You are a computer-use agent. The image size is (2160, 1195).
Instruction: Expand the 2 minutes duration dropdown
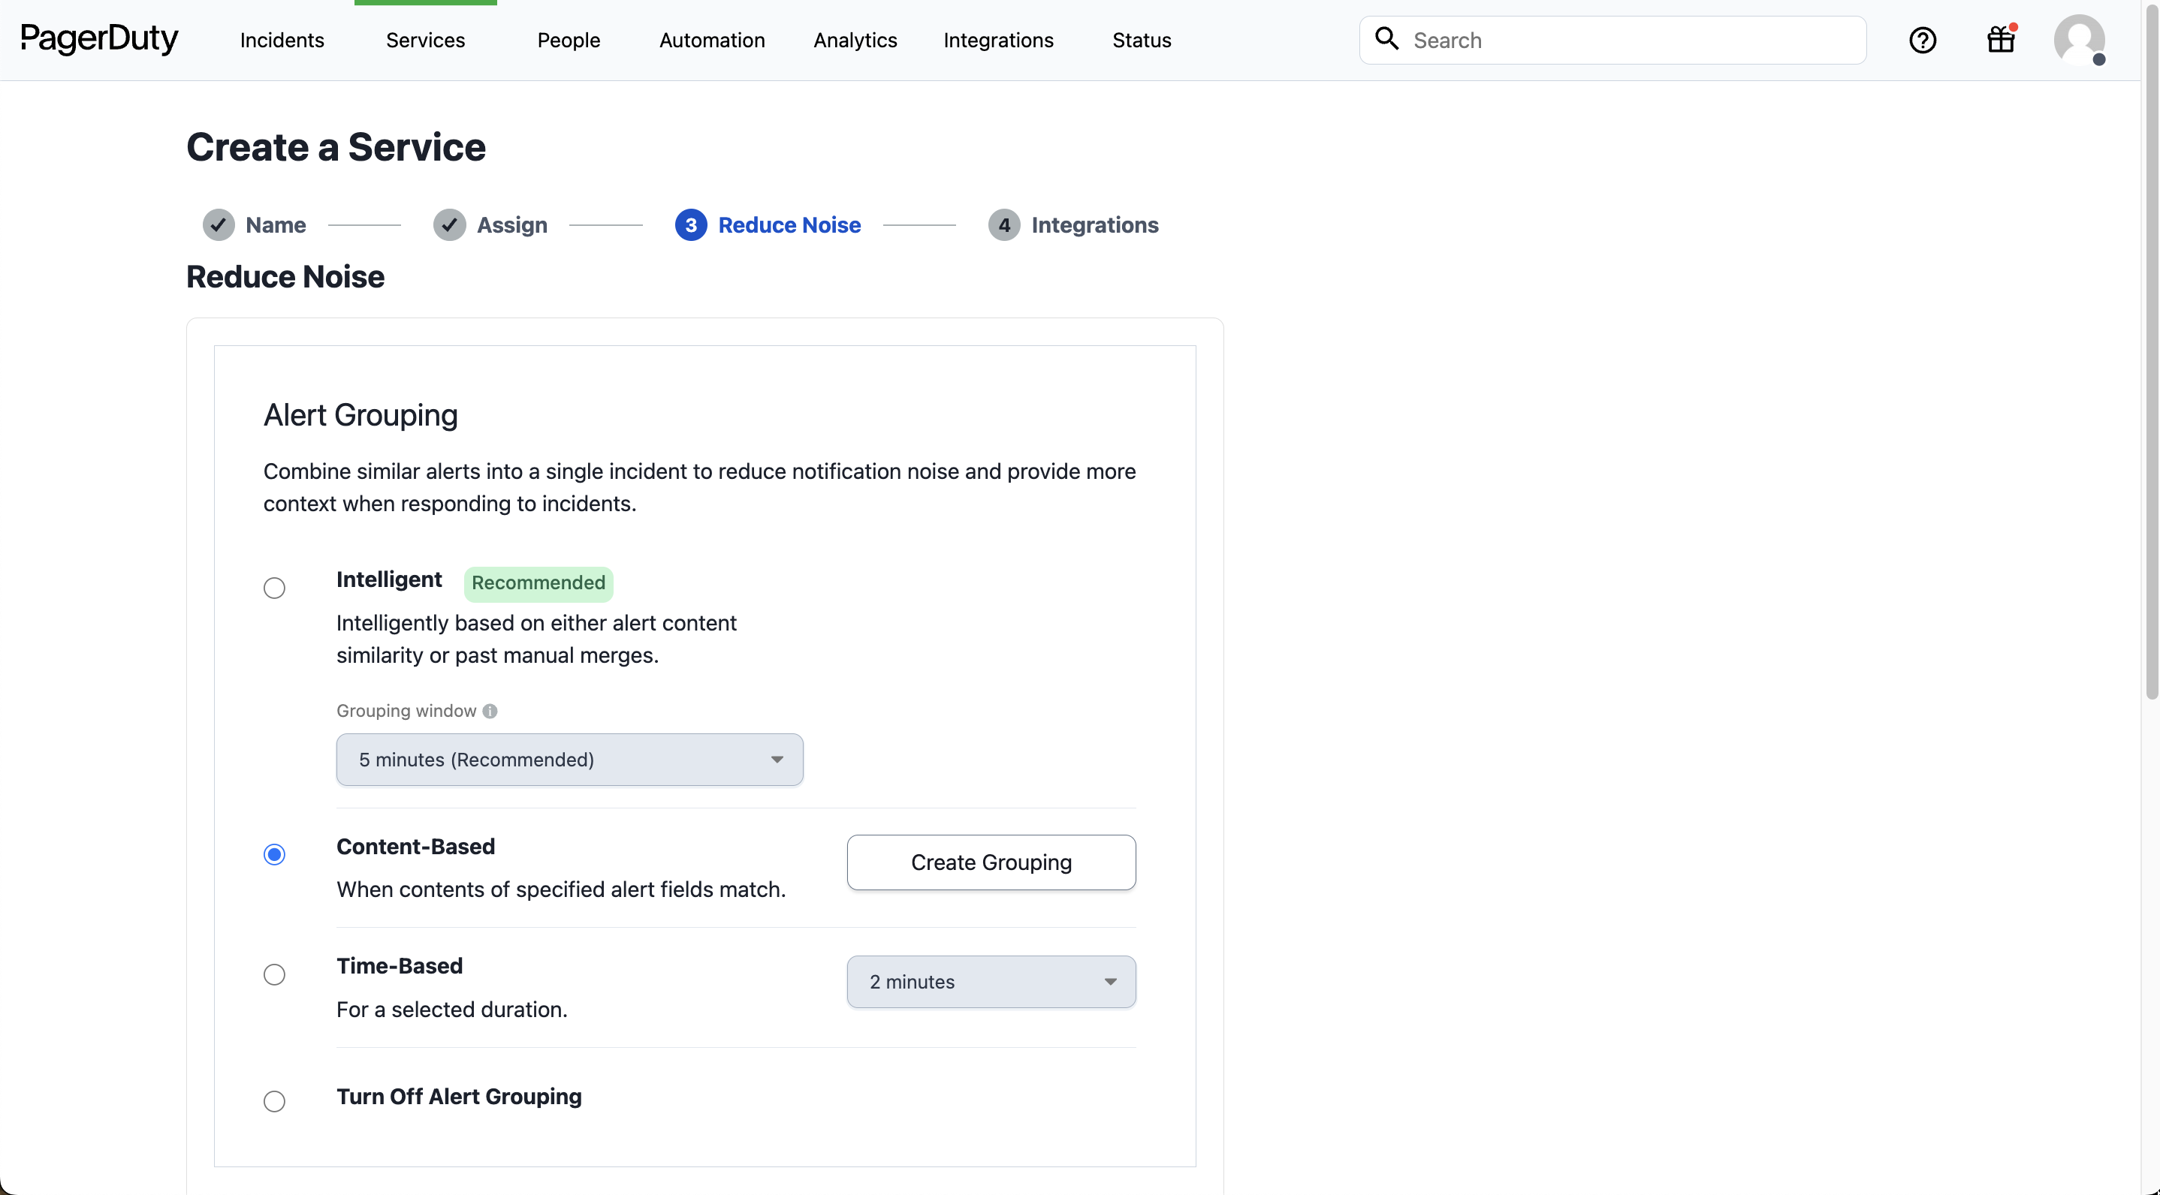pos(991,981)
